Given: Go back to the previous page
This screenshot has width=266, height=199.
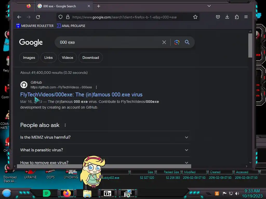Looking at the screenshot, I should pyautogui.click(x=19, y=17).
